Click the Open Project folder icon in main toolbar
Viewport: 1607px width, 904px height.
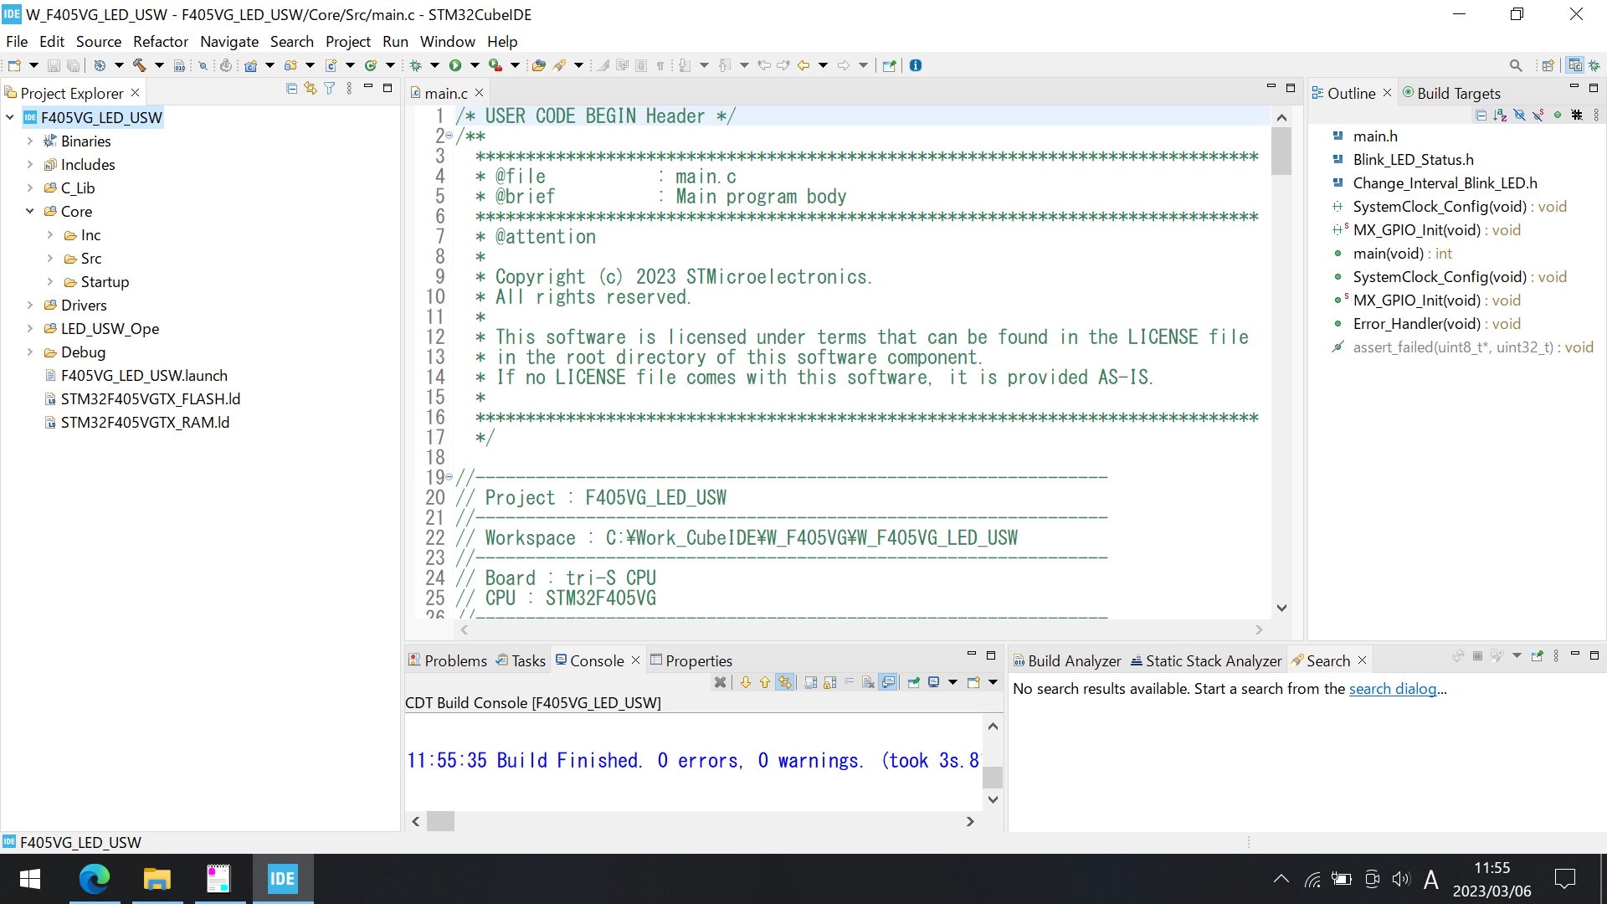539,65
